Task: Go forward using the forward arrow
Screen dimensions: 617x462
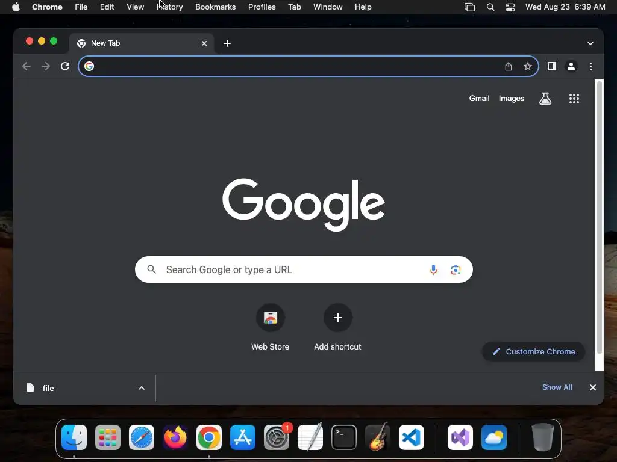Action: coord(46,66)
